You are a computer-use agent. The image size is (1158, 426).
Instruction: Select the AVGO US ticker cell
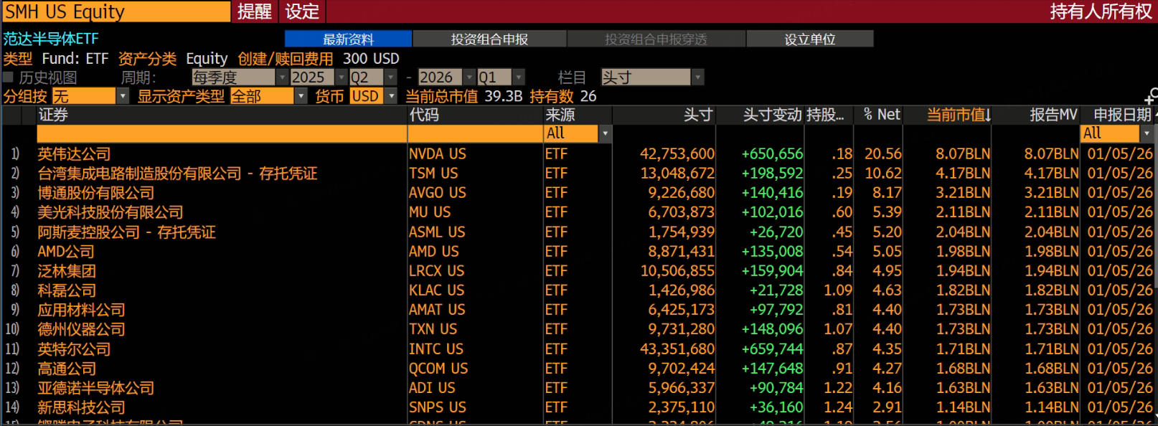pos(438,193)
